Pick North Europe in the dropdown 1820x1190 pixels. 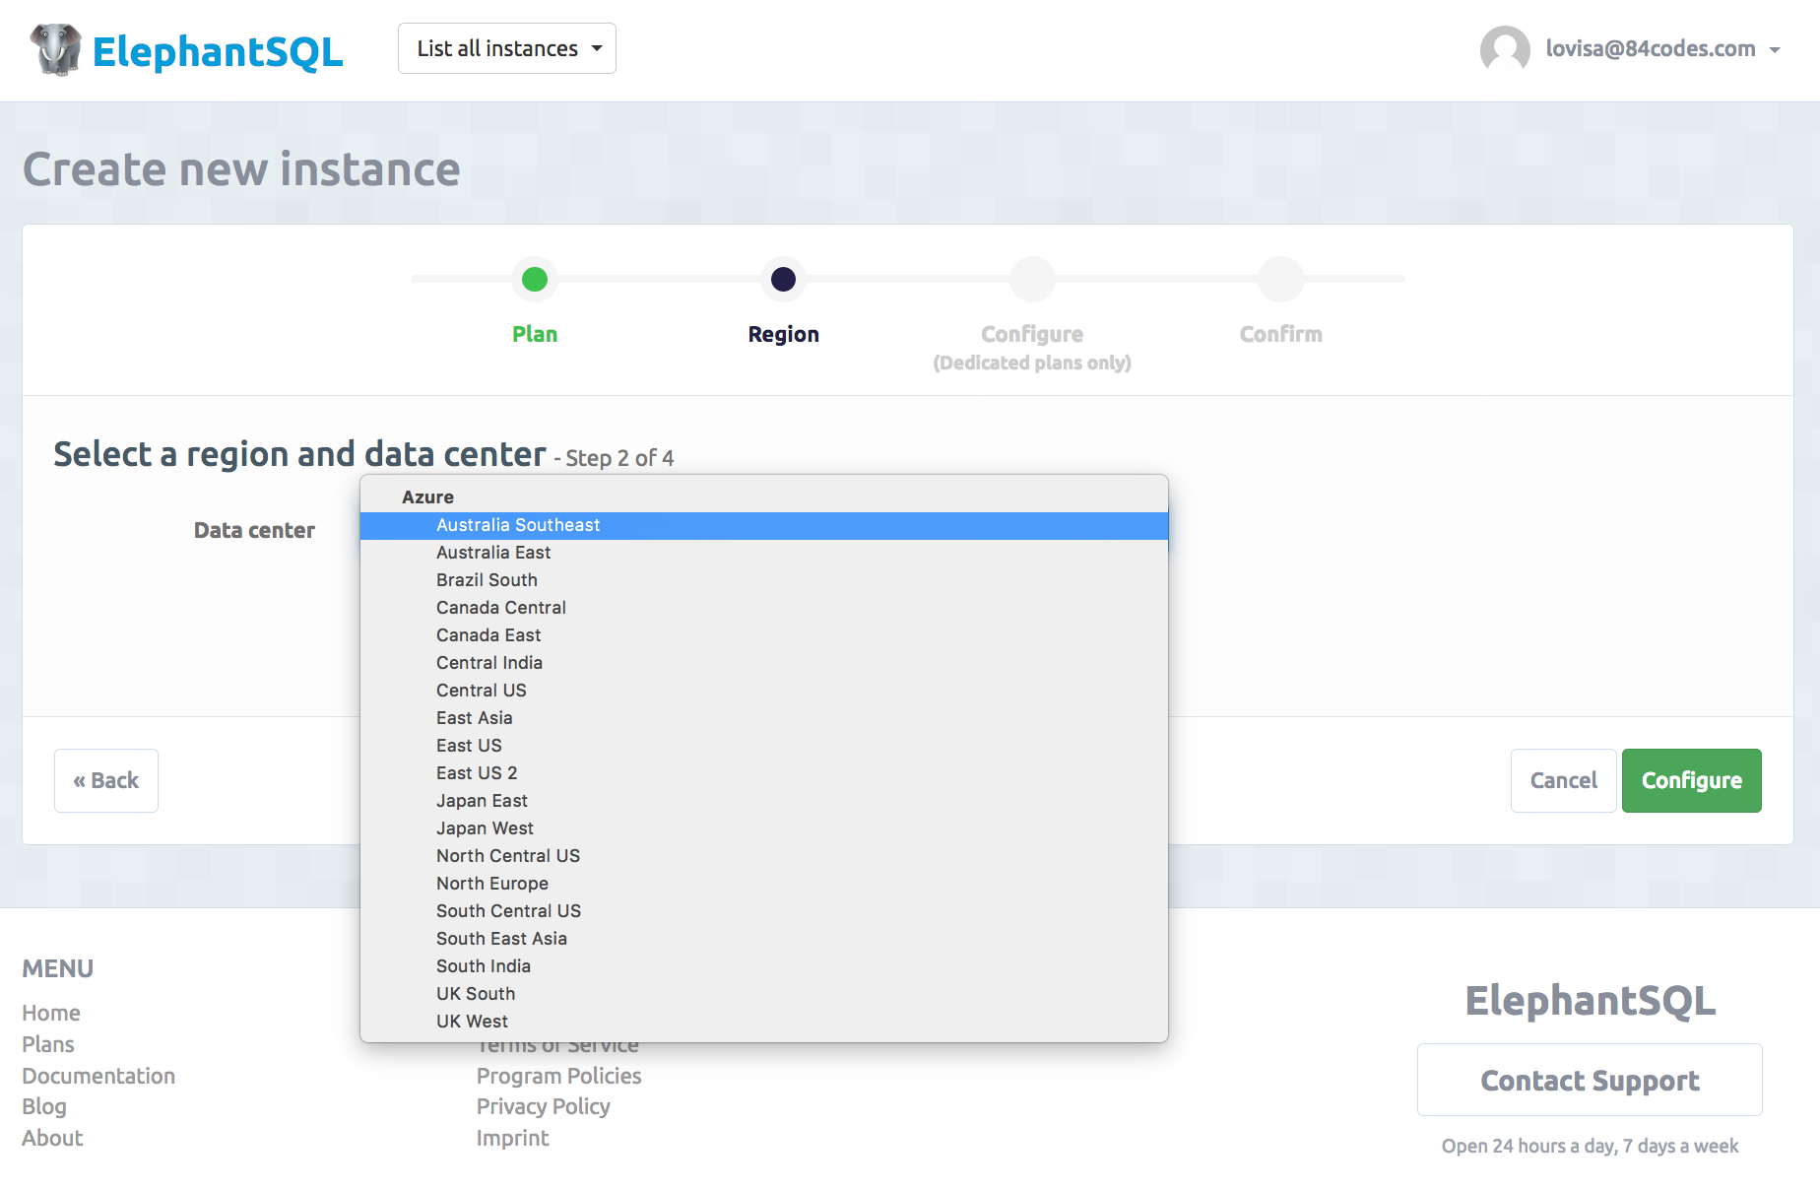pos(491,884)
